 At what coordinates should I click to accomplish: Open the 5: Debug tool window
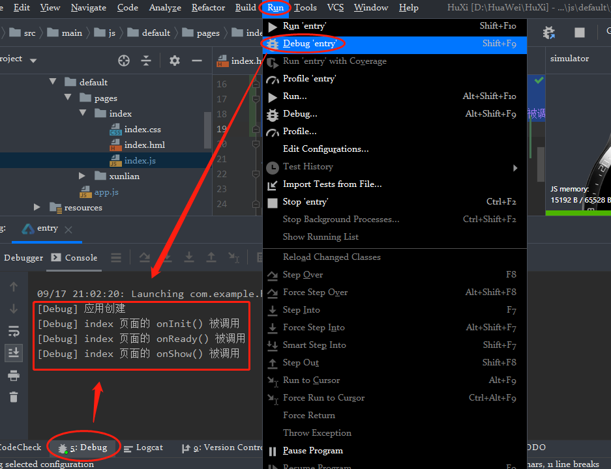83,448
